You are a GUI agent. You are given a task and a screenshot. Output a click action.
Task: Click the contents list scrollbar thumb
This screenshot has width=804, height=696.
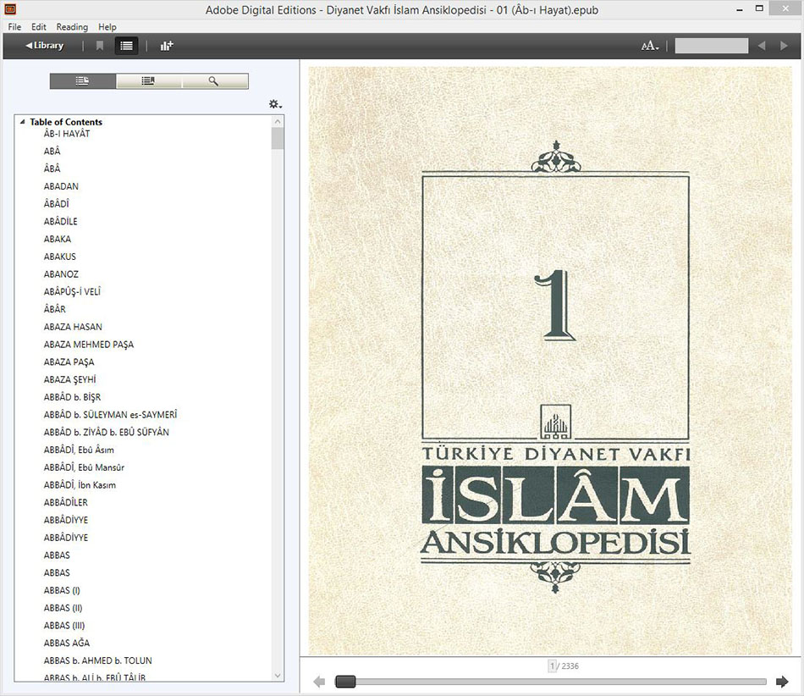278,139
